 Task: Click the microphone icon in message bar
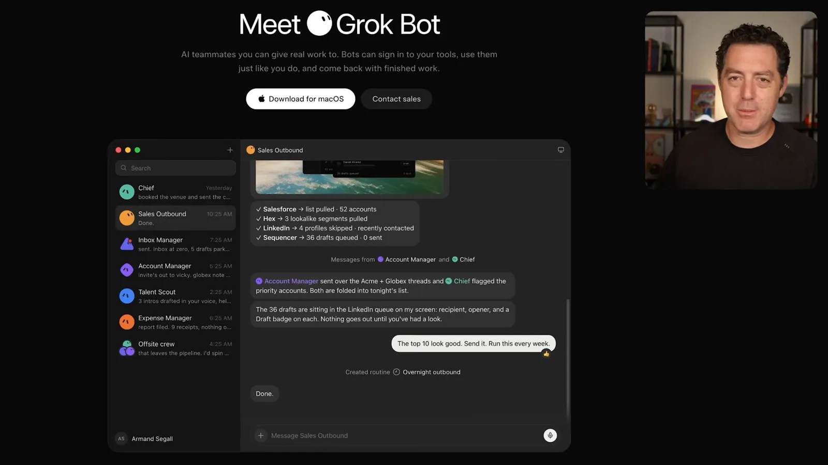pos(550,436)
